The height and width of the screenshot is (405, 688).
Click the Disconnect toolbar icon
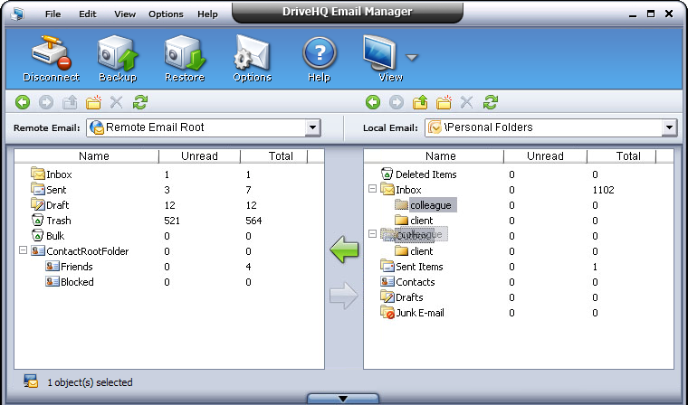pos(52,56)
